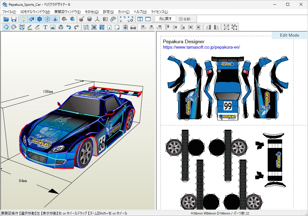Click the dashed-corner fit view icon
Image resolution: width=308 pixels, height=216 pixels.
(x=123, y=19)
